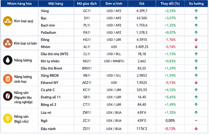This screenshot has width=209, height=135.
Task: Click the Kim loại cơ bản blocks icon
Action: click(8, 43)
